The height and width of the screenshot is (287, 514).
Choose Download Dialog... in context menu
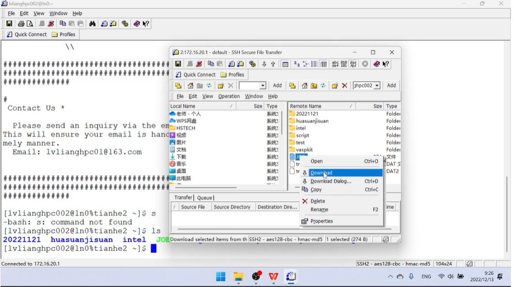(x=342, y=181)
